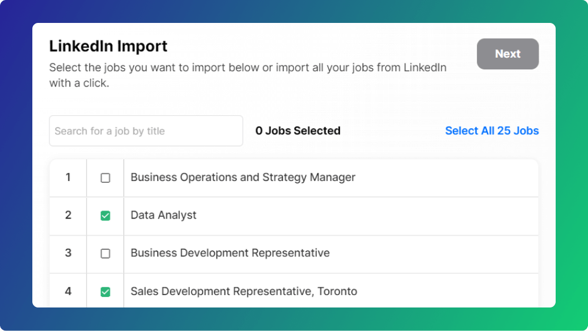Click row number 1 cell
588x331 pixels.
[68, 178]
